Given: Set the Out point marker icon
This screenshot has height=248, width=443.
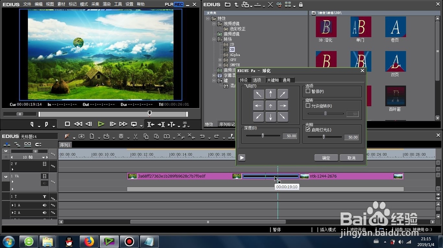Looking at the screenshot, I should 47,124.
